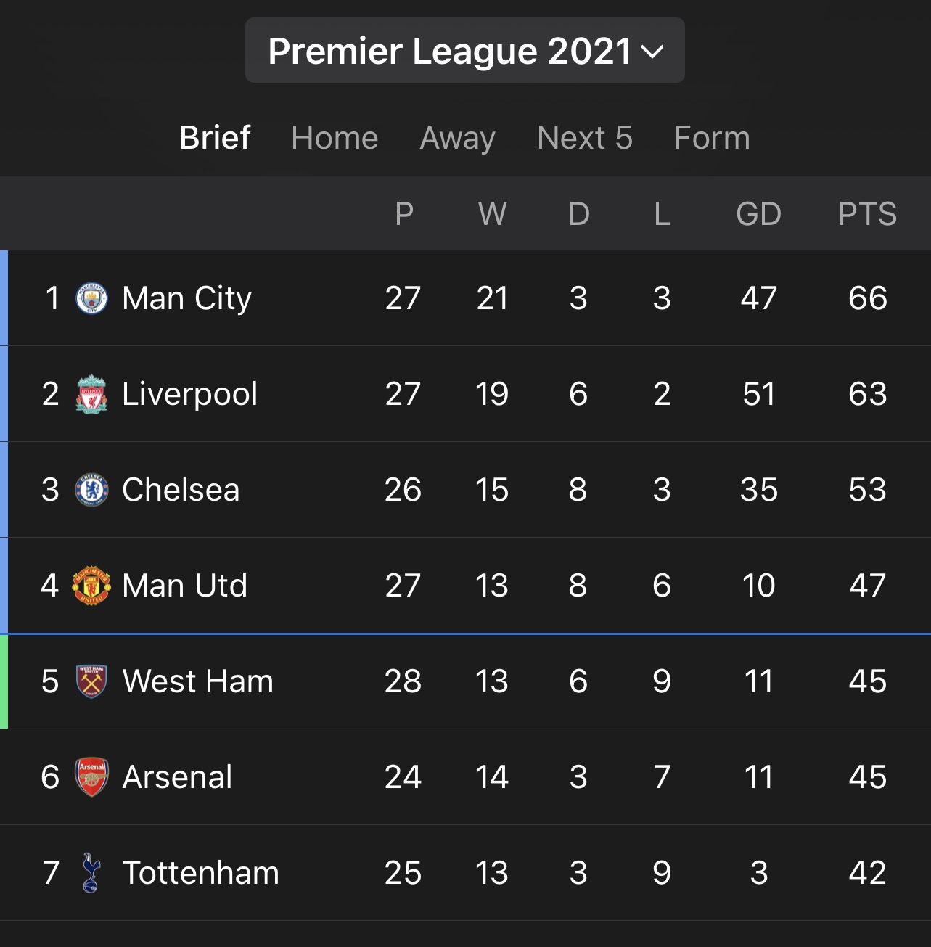Screen dimensions: 931x947
Task: Tap the PTS column header
Action: (x=867, y=214)
